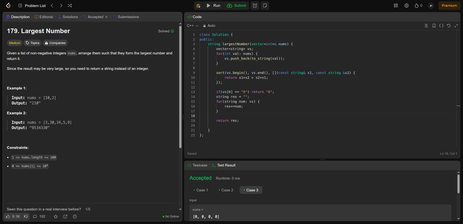The image size is (463, 224).
Task: Click the Saved status text
Action: (192, 154)
